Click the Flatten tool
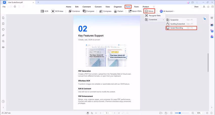215x115 pixels. pos(115,11)
